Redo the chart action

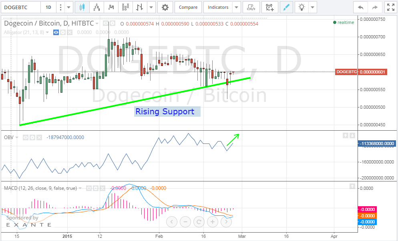pyautogui.click(x=375, y=7)
